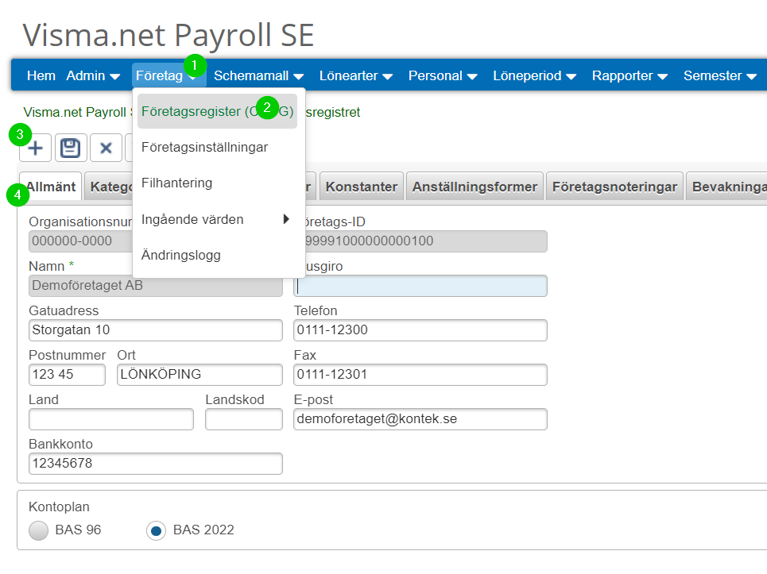Open the Företagsnoteringar tab
The width and height of the screenshot is (767, 574).
(x=614, y=187)
